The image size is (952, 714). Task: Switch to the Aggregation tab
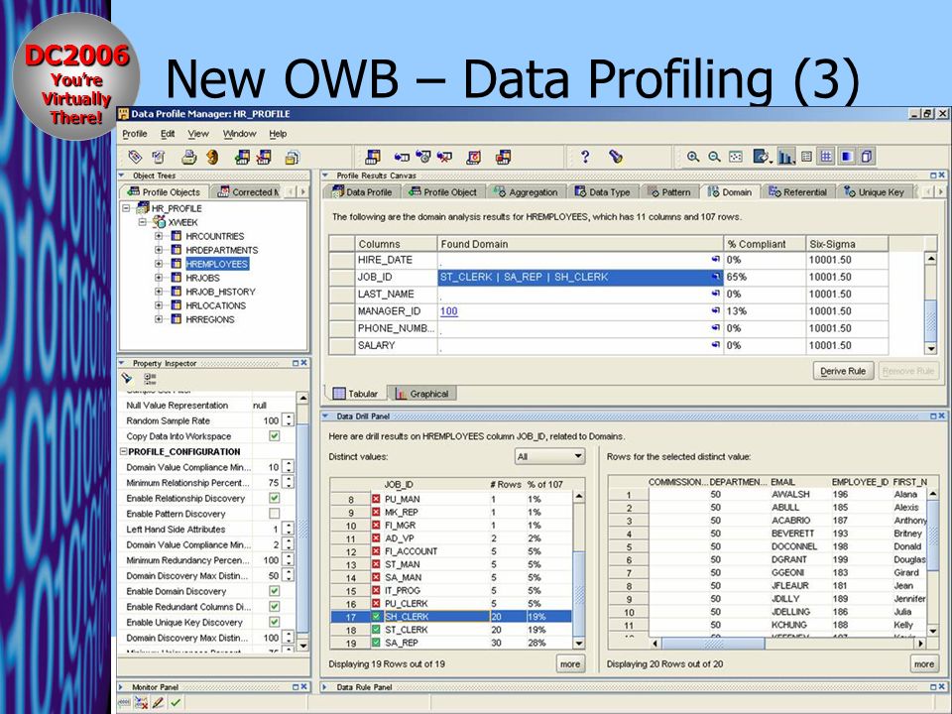coord(526,191)
